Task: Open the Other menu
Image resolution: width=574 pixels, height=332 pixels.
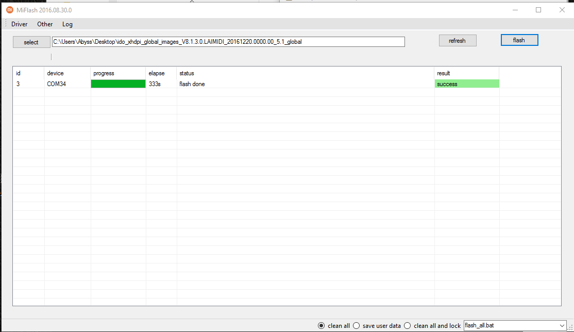Action: point(45,24)
